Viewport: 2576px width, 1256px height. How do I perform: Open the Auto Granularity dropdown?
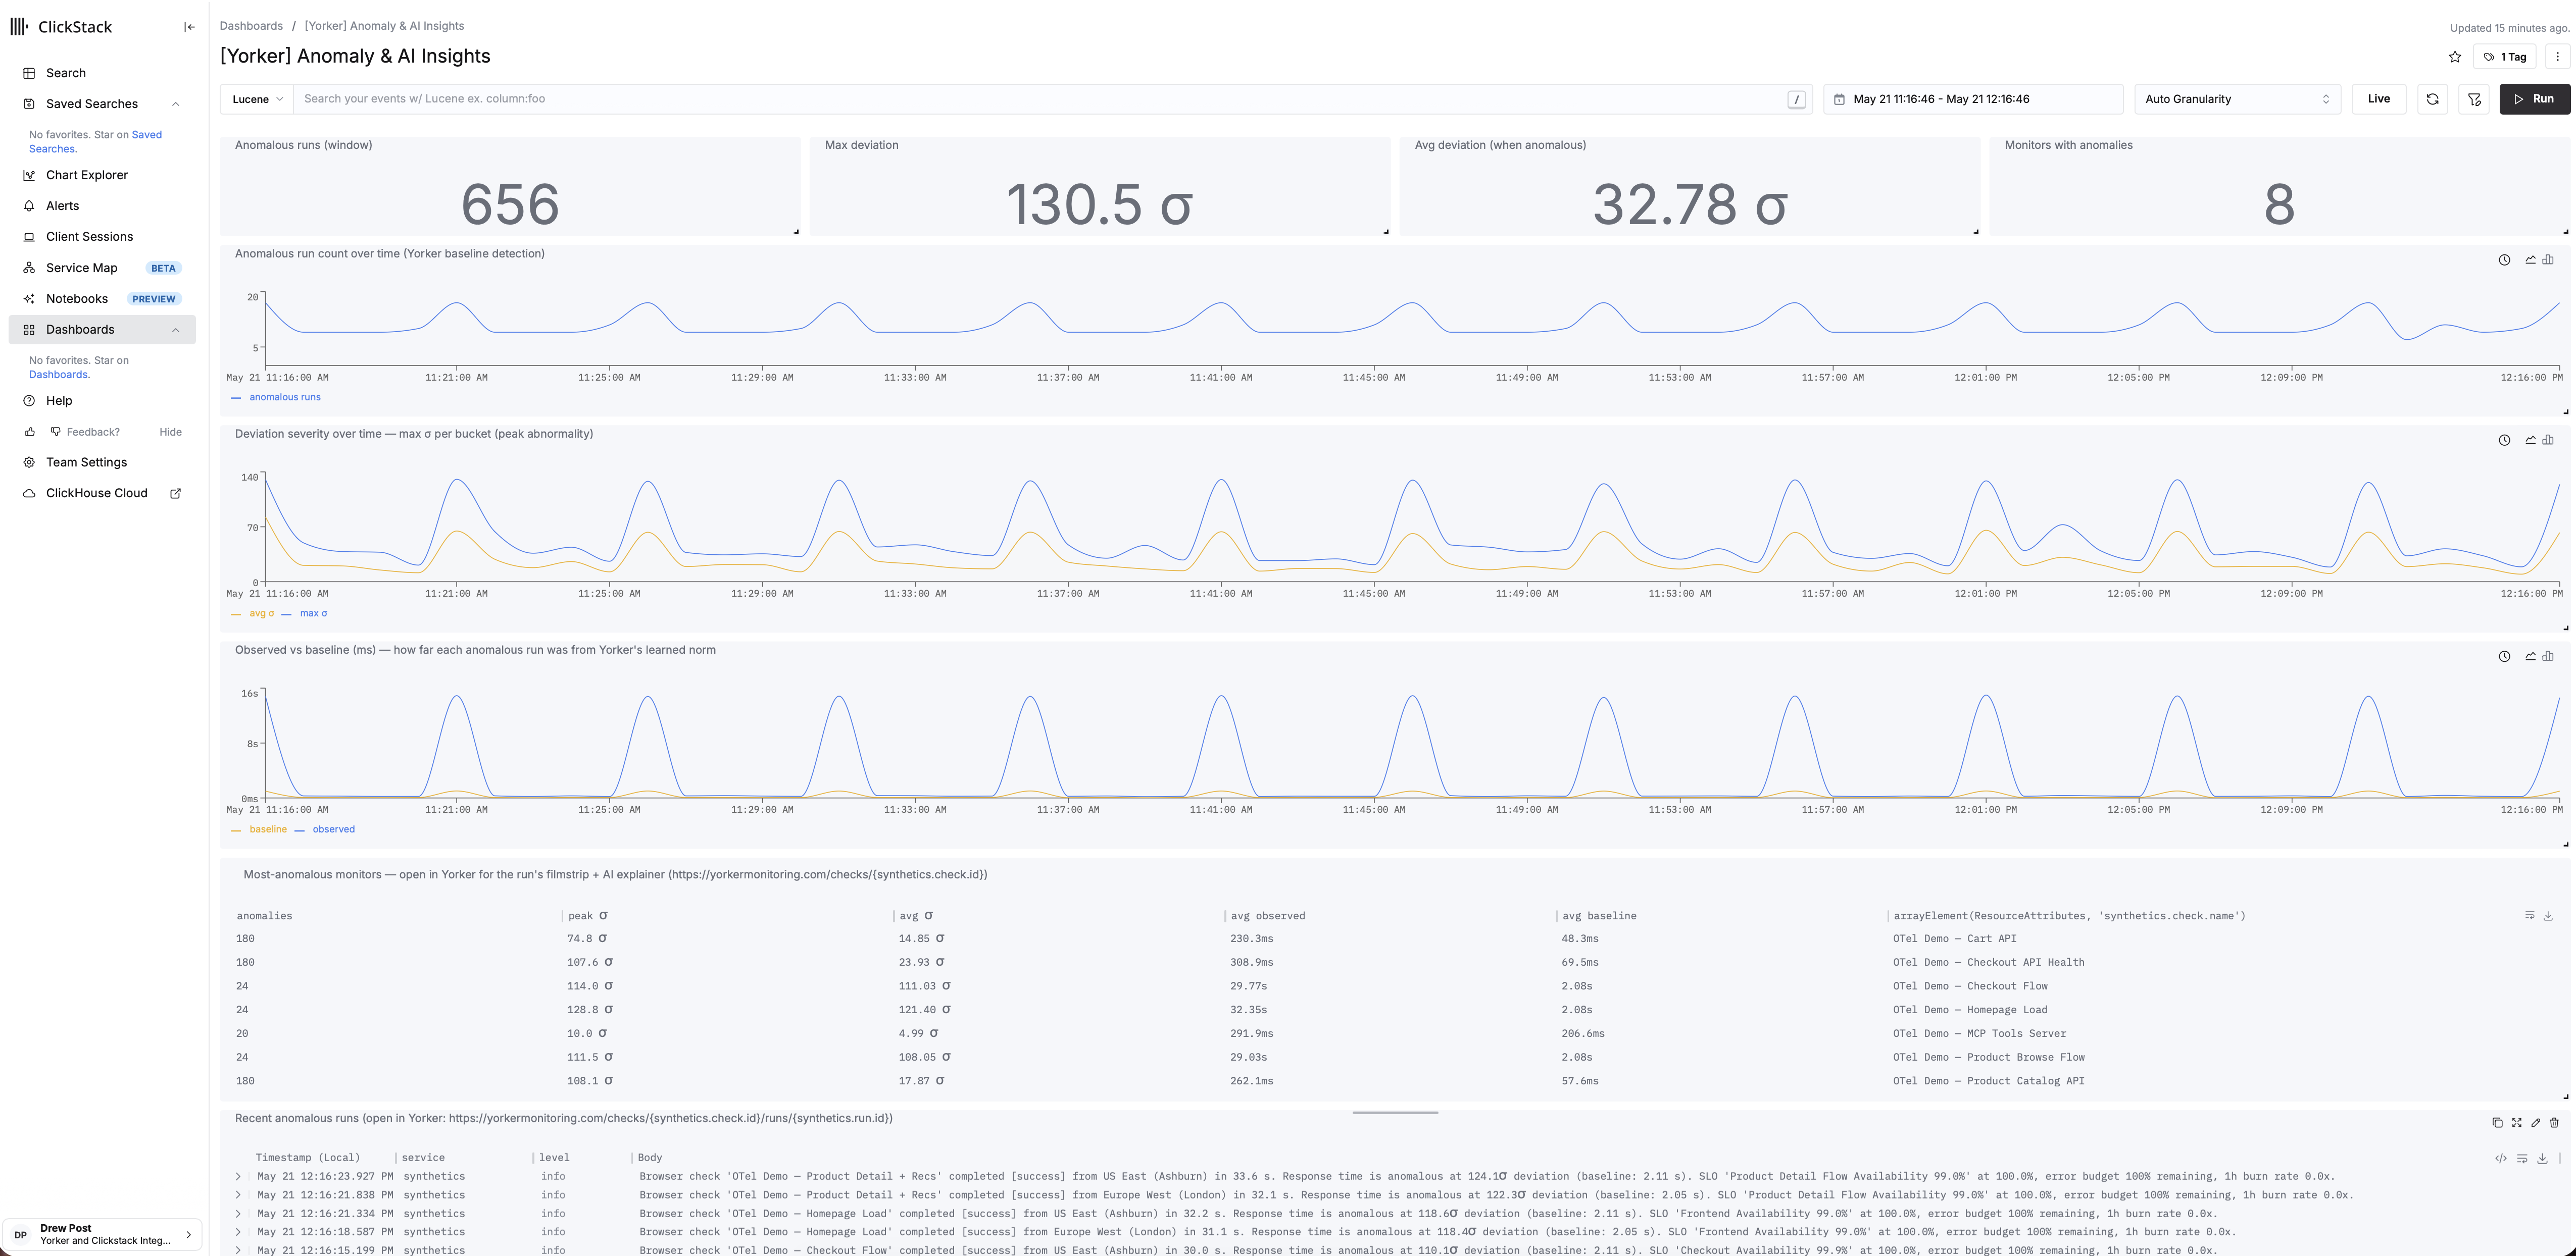pos(2237,99)
